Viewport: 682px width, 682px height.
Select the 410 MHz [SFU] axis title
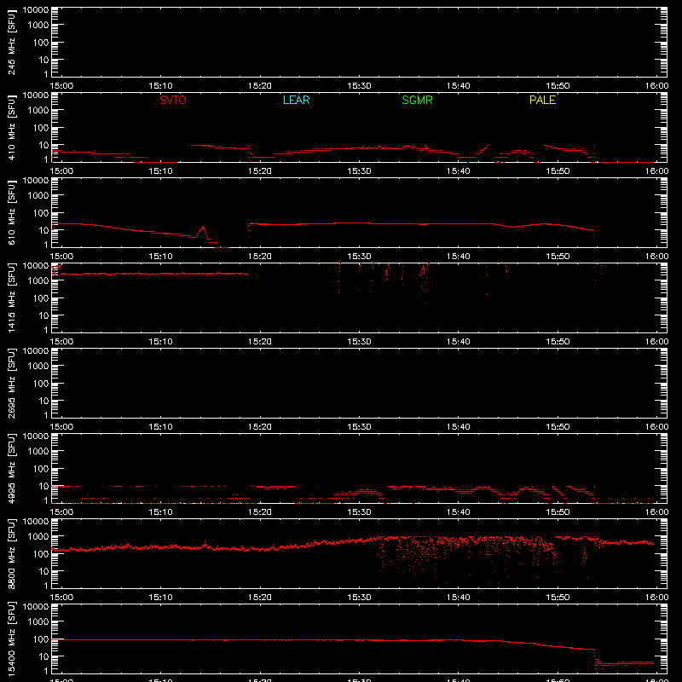[11, 127]
